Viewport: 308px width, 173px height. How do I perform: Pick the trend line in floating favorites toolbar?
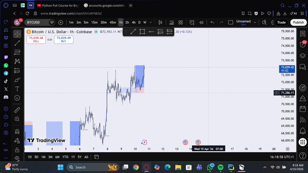tap(133, 32)
